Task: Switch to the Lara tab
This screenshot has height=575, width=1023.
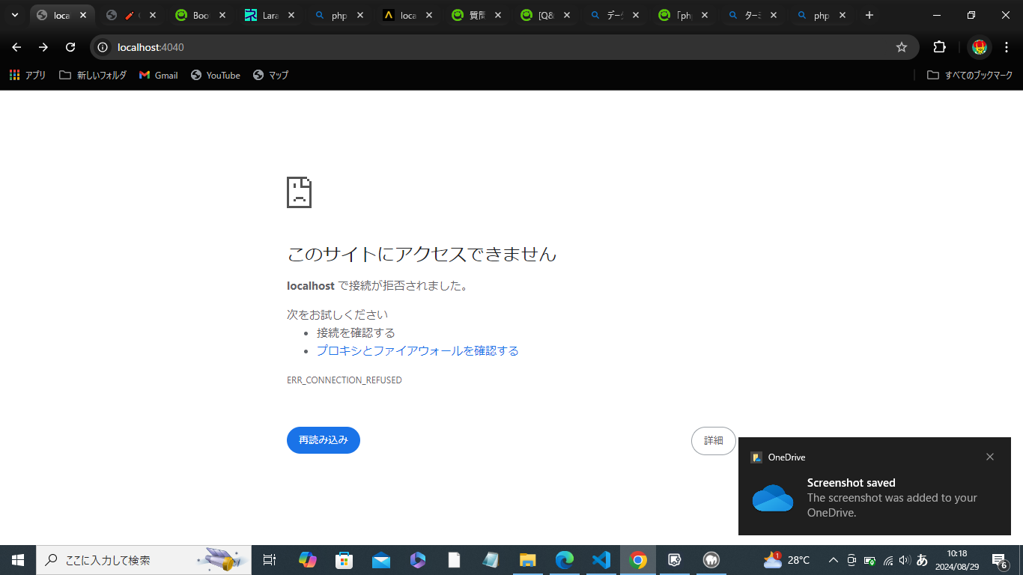Action: point(270,15)
